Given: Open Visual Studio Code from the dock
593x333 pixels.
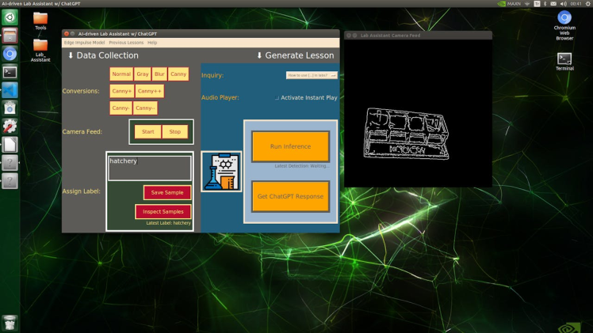Looking at the screenshot, I should click(x=10, y=90).
